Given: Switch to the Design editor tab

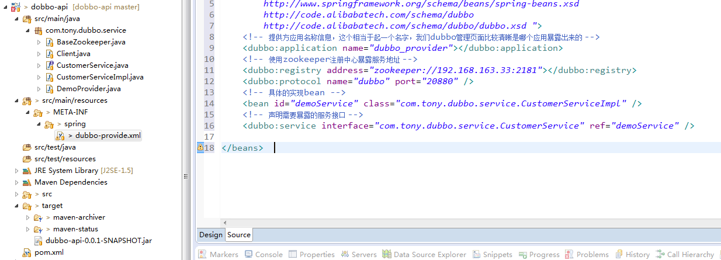Looking at the screenshot, I should 211,234.
